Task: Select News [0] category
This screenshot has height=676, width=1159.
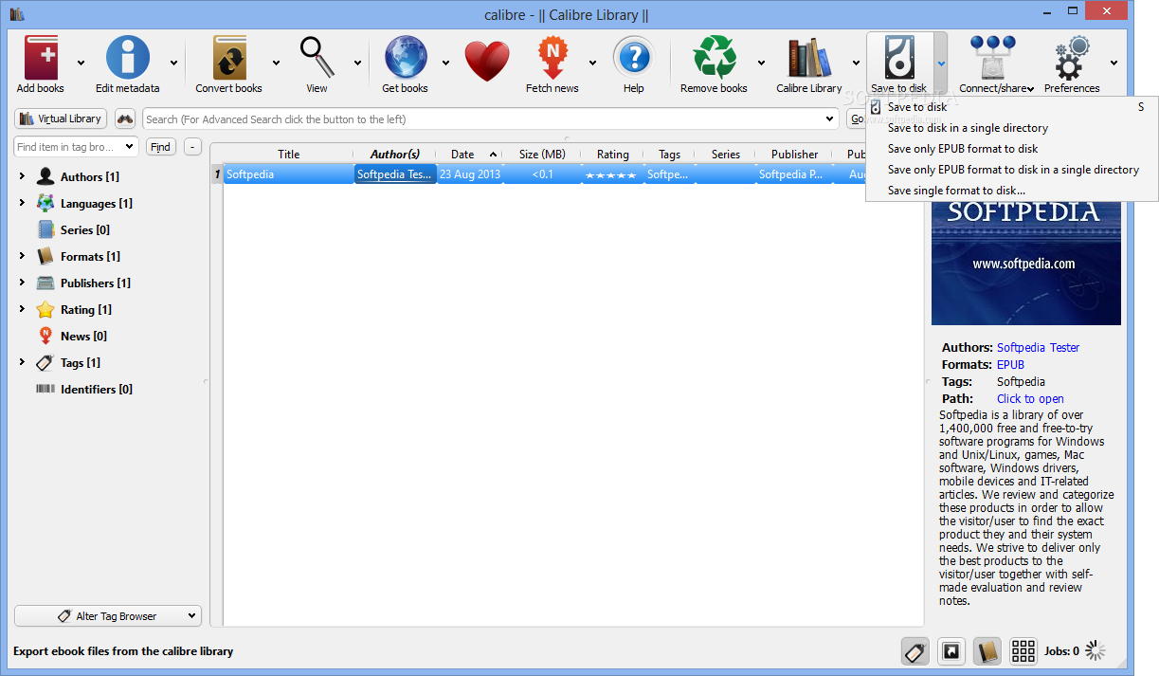Action: 83,337
